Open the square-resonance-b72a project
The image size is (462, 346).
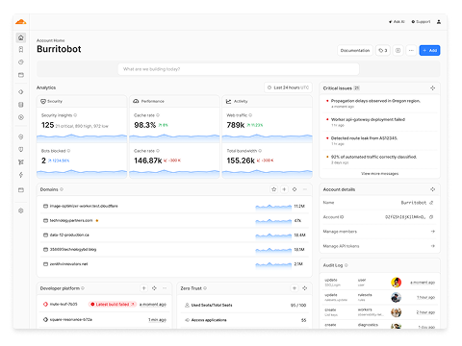tap(70, 320)
